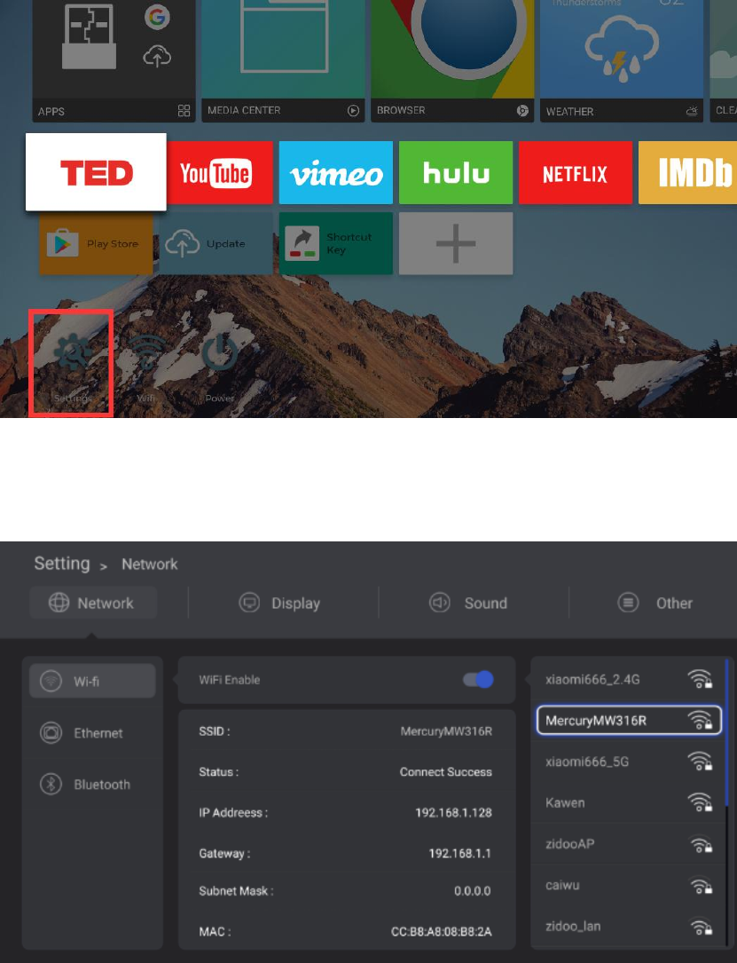737x963 pixels.
Task: Click the play icon beside MEDIA CENTER label
Action: pos(353,111)
